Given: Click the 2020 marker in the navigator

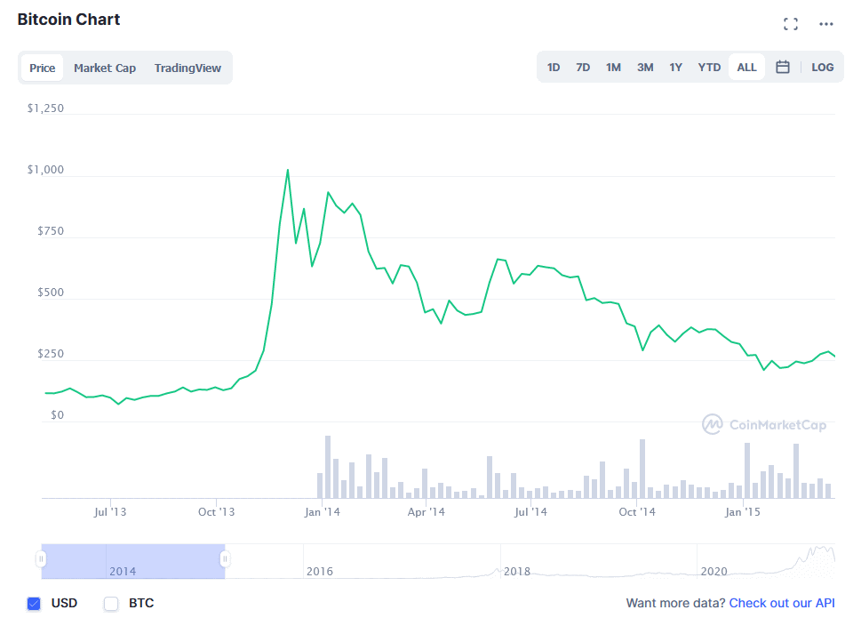Looking at the screenshot, I should point(714,572).
